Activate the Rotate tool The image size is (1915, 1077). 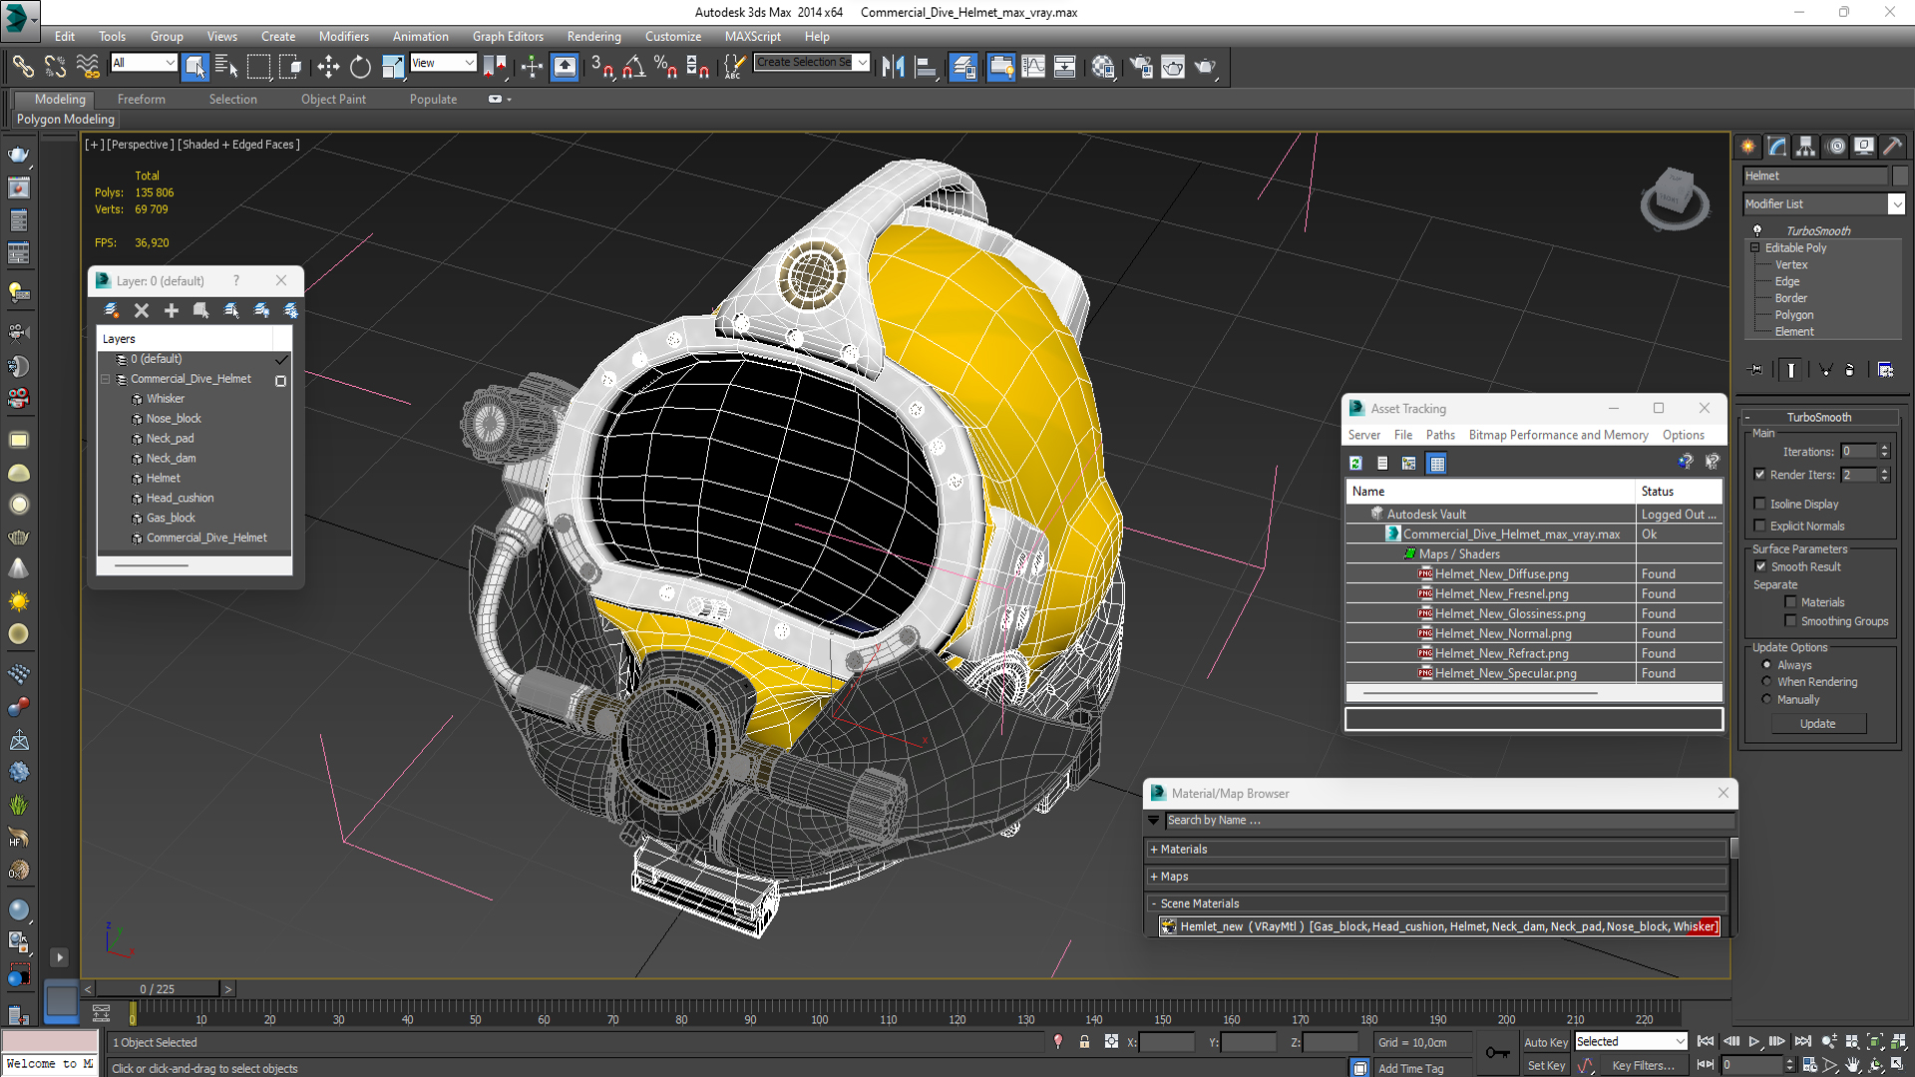pyautogui.click(x=360, y=67)
